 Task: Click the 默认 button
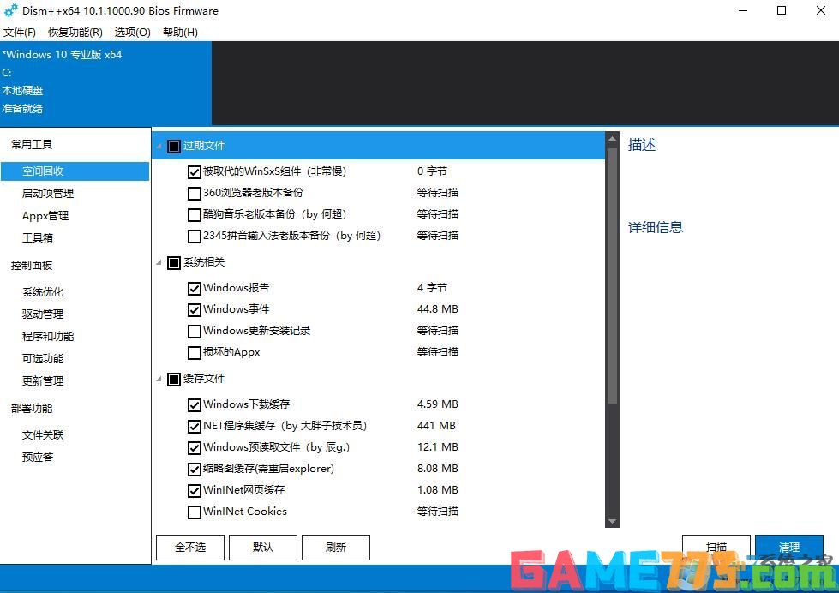(x=263, y=548)
